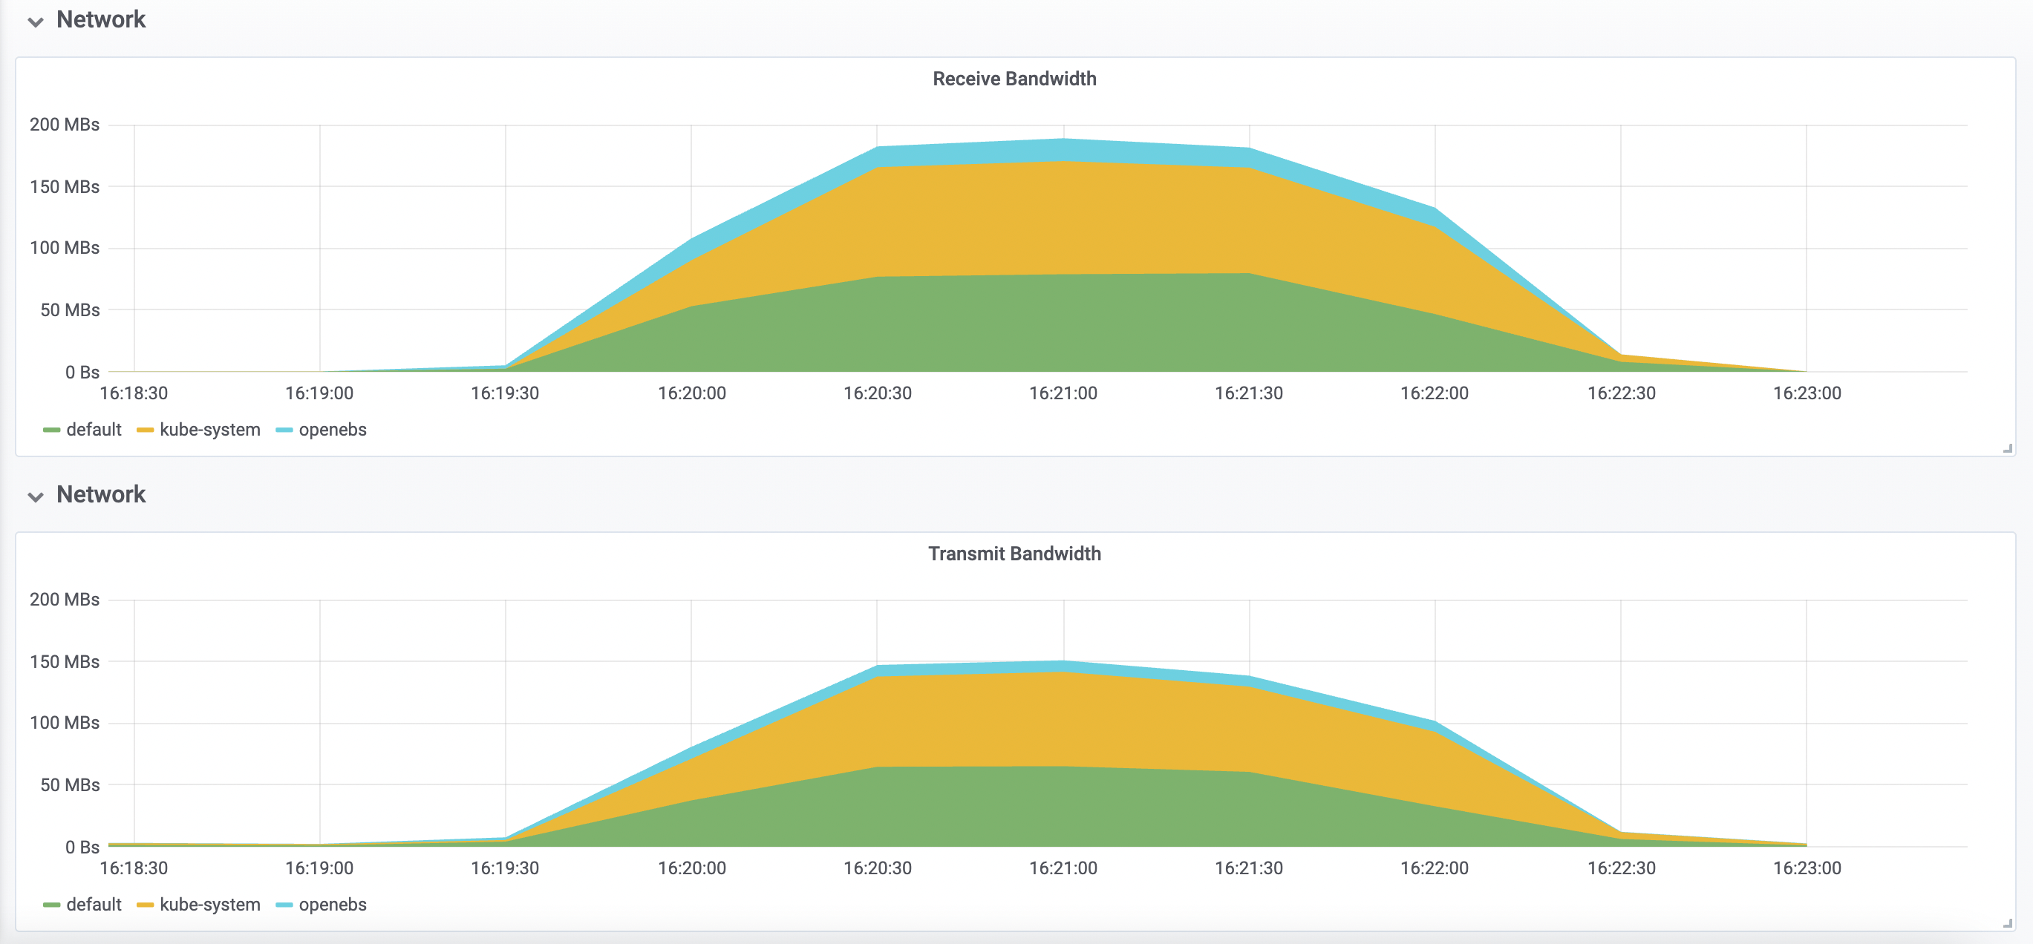The height and width of the screenshot is (944, 2033).
Task: Toggle openebs series in Receive Bandwidth legend
Action: click(x=332, y=430)
